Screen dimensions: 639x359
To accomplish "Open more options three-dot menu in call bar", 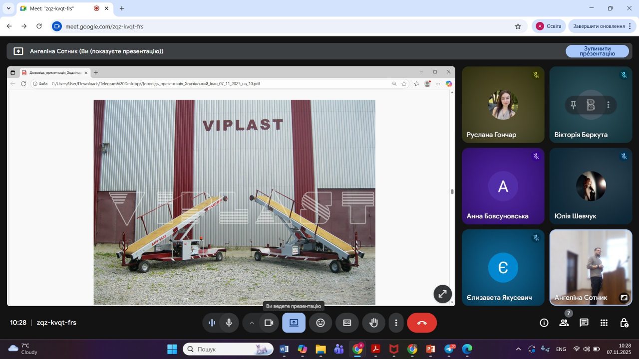I will pos(396,323).
